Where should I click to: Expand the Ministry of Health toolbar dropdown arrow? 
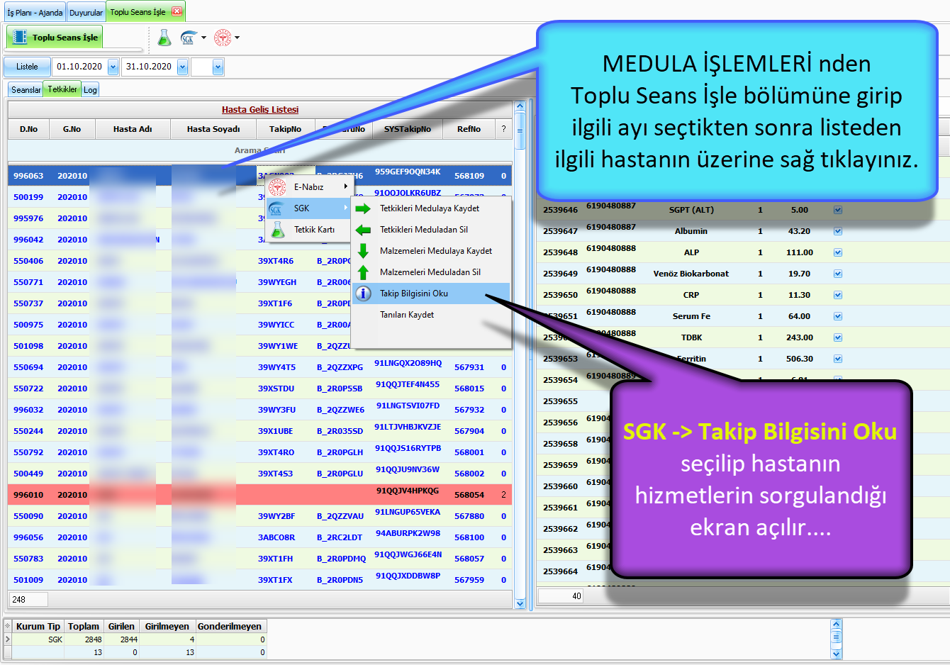click(x=237, y=38)
